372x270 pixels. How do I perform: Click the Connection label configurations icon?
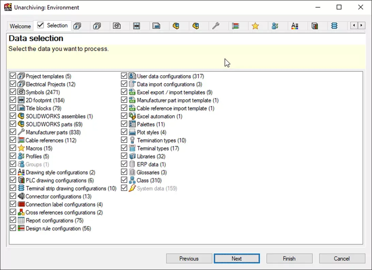pyautogui.click(x=21, y=204)
